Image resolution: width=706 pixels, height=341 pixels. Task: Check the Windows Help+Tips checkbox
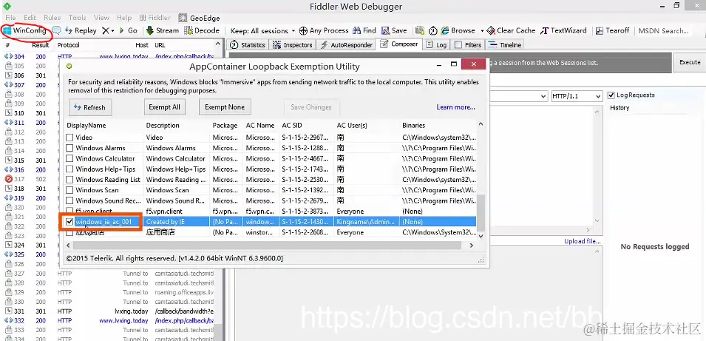[69, 169]
